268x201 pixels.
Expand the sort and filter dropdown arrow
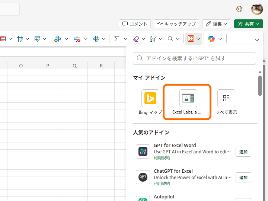tap(161, 39)
